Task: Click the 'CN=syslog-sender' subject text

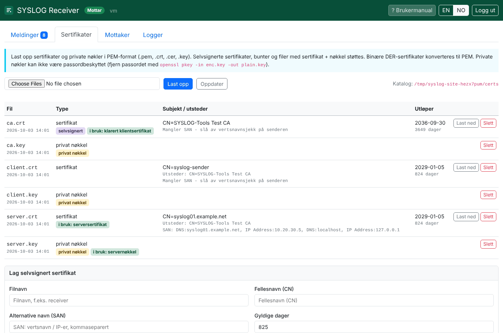Action: pos(186,167)
